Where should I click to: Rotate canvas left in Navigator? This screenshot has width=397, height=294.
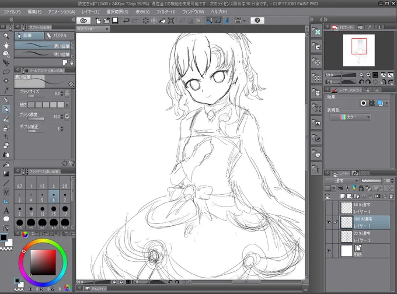[x=361, y=82]
